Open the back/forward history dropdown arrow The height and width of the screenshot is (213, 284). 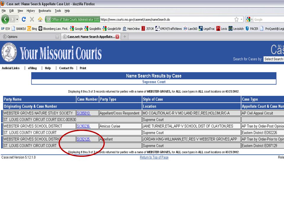[x=17, y=19]
